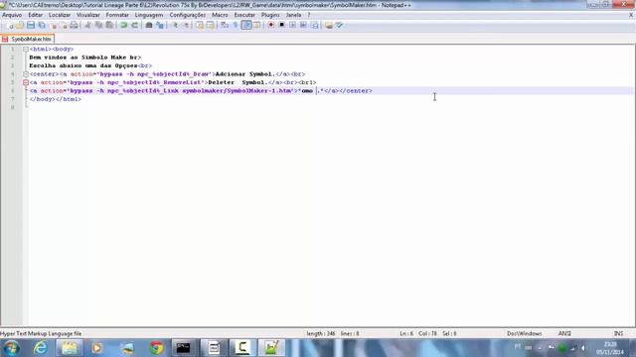This screenshot has width=636, height=357.
Task: Toggle show all characters pilcrow icon
Action: tap(236, 25)
